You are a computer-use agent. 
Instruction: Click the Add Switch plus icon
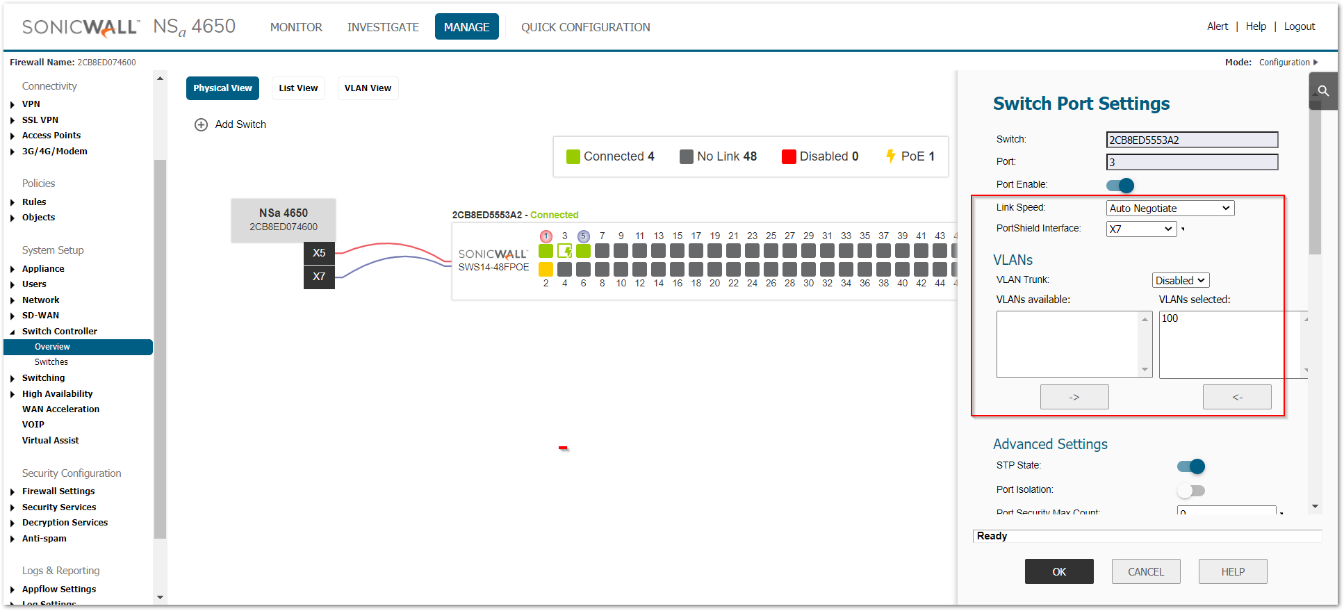click(201, 124)
